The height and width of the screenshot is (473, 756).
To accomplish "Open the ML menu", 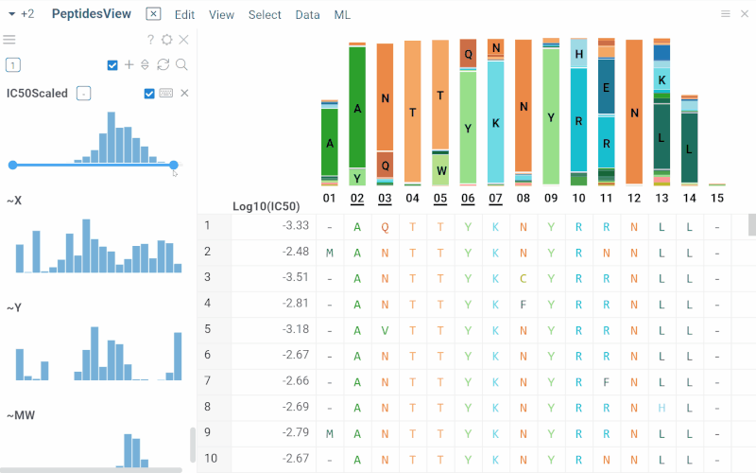I will click(x=341, y=15).
